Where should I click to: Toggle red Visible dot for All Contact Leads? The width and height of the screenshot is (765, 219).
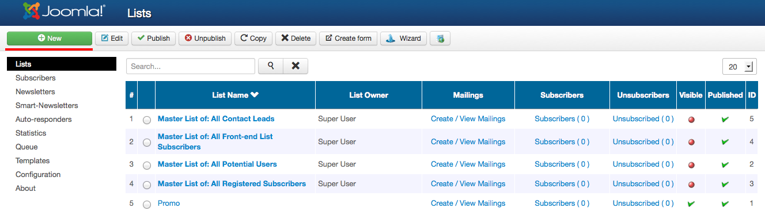coord(691,120)
